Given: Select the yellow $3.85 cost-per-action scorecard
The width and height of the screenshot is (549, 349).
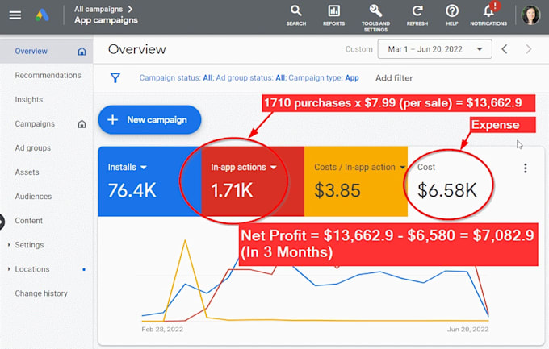Looking at the screenshot, I should 356,181.
